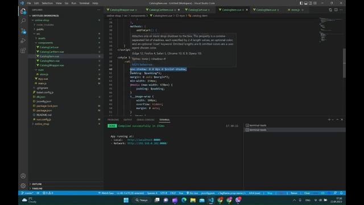Viewport: 364px width, 205px height.
Task: Maximize the panel with caret icon
Action: [337, 120]
